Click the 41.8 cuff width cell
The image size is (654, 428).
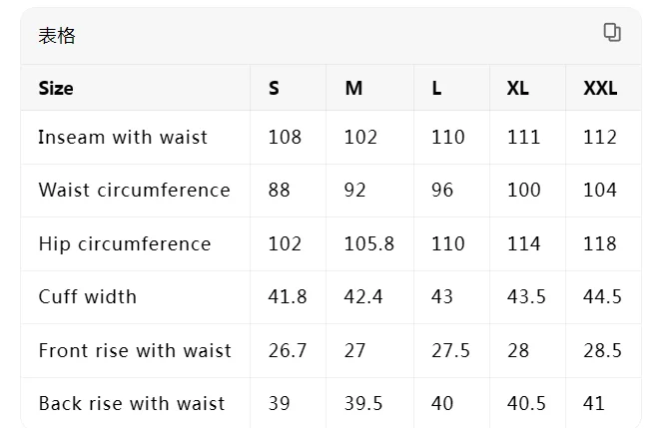pyautogui.click(x=288, y=296)
